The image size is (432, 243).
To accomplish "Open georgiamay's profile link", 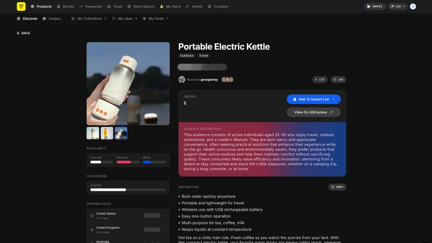I will 209,79.
